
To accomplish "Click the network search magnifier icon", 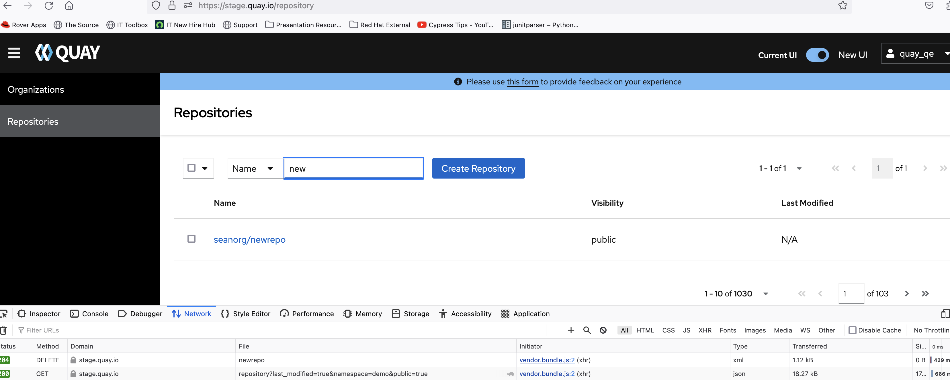I will [x=587, y=330].
